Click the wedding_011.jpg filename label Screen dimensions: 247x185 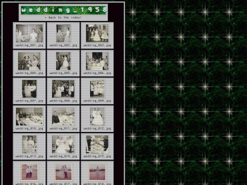pyautogui.click(x=63, y=129)
